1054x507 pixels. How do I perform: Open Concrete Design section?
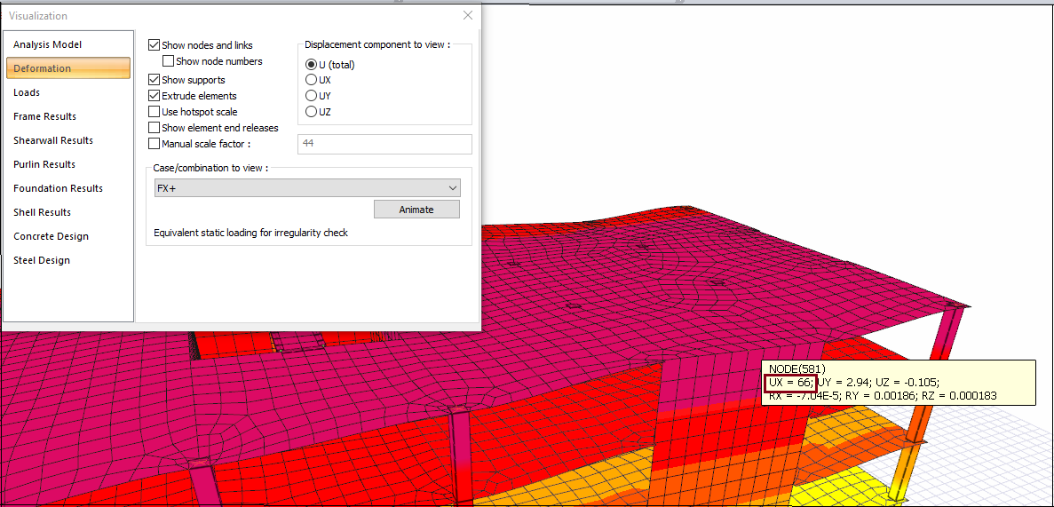coord(51,236)
